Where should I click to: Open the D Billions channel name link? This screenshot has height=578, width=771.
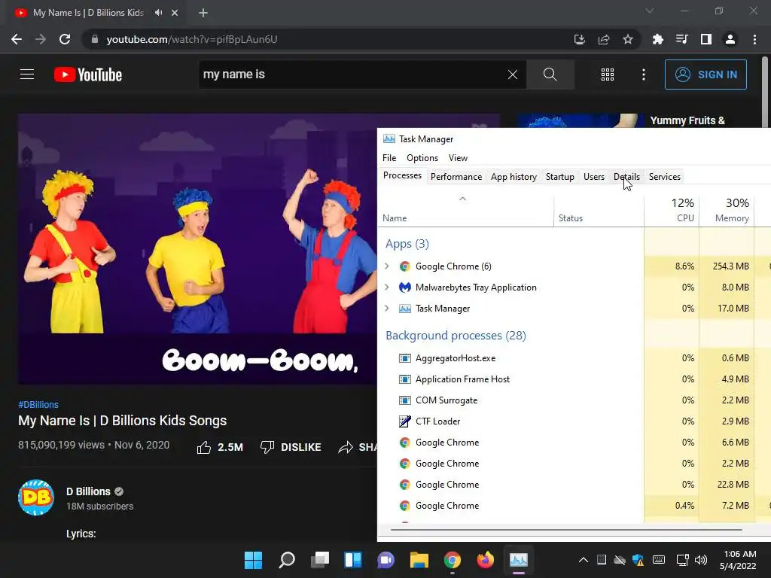coord(89,491)
